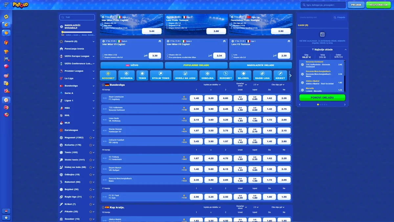Switch to the Uživo tab

click(x=132, y=65)
